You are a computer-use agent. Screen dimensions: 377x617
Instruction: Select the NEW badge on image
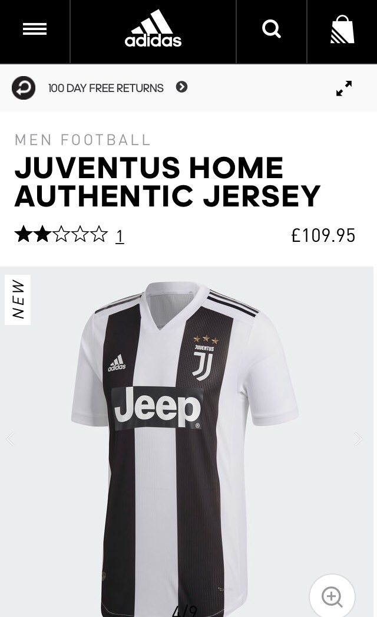coord(18,300)
